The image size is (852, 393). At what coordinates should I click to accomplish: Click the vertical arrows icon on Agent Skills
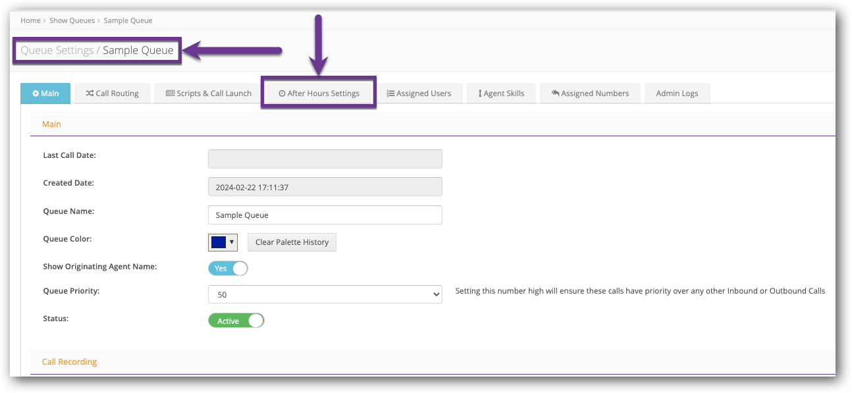tap(480, 93)
